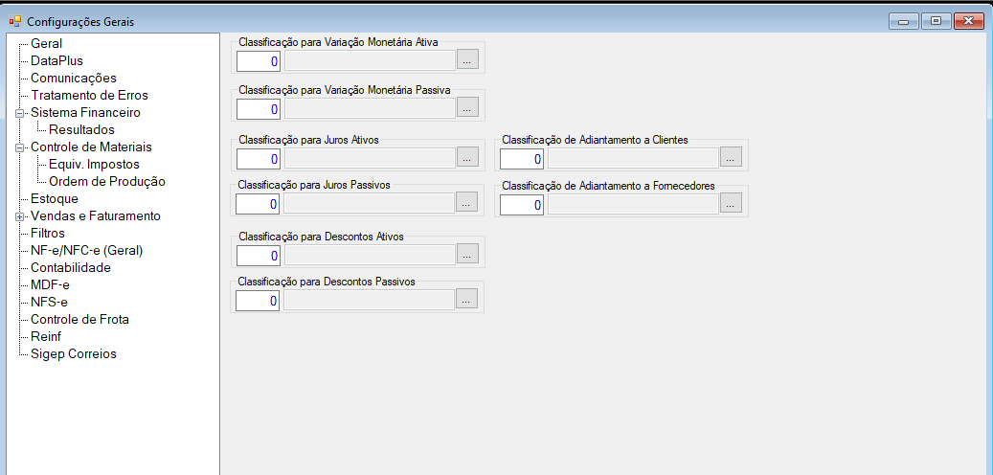Select the NF-e/NFC-e (Geral) tree item
This screenshot has height=475, width=993.
(x=87, y=251)
